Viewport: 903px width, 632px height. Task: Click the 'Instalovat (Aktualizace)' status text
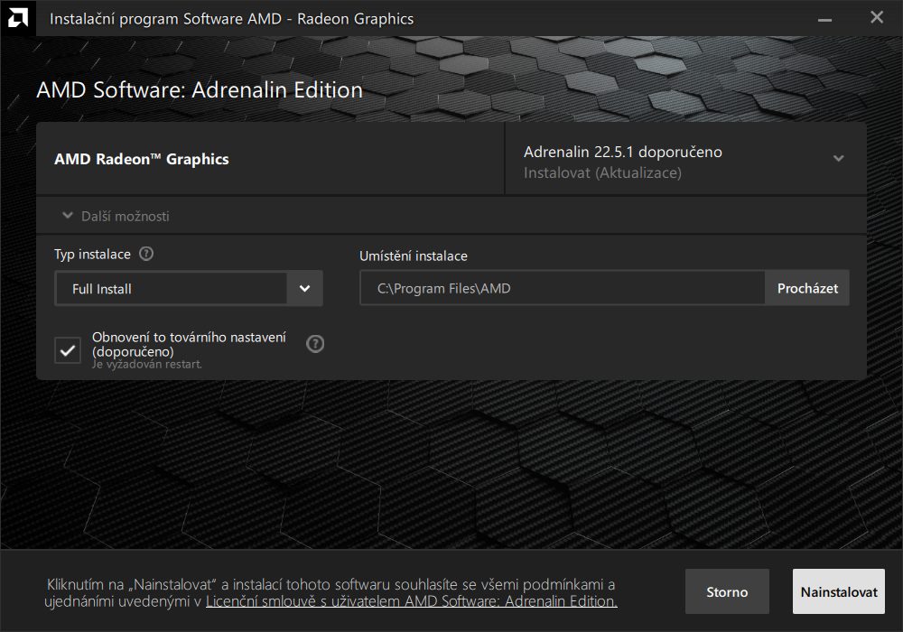point(602,172)
